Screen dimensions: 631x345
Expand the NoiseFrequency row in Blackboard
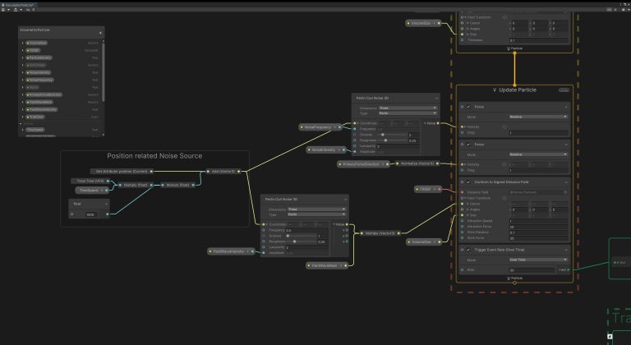[x=22, y=80]
